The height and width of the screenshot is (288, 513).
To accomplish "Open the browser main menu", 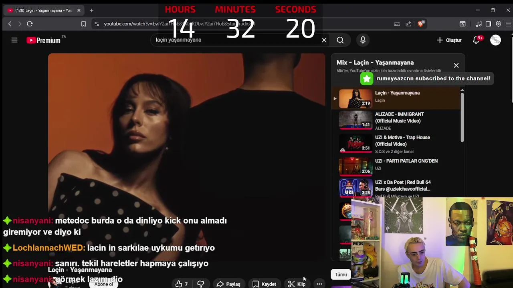I will coord(509,24).
